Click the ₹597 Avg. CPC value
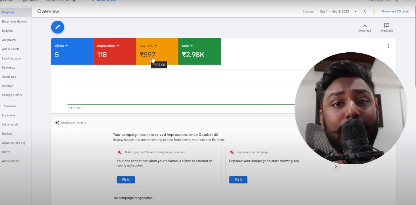Image resolution: width=416 pixels, height=205 pixels. pyautogui.click(x=147, y=55)
